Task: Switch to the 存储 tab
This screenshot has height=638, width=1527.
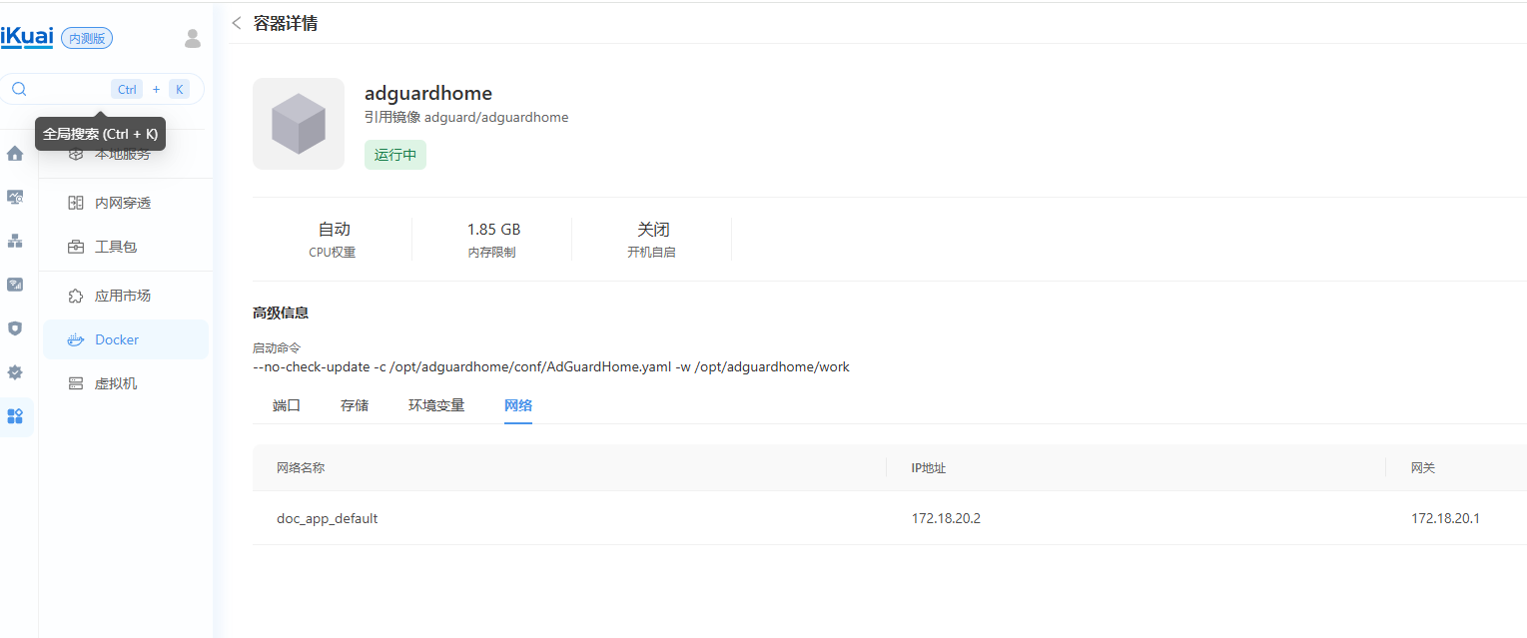Action: [355, 405]
